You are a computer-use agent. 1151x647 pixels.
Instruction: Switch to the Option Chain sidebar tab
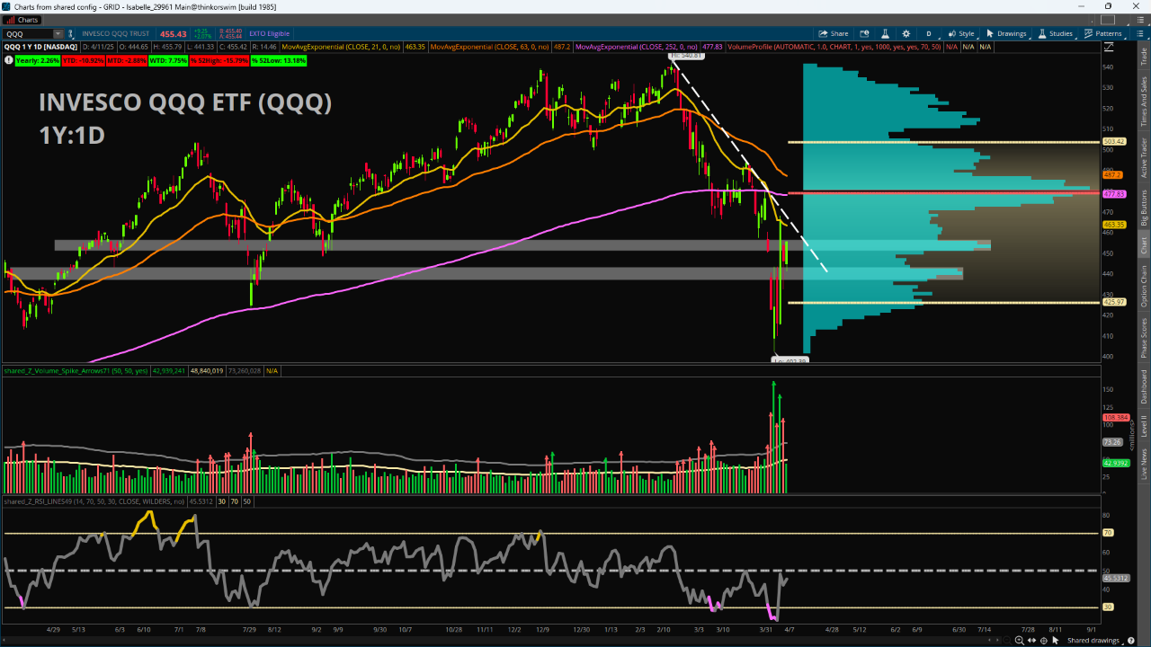point(1144,286)
